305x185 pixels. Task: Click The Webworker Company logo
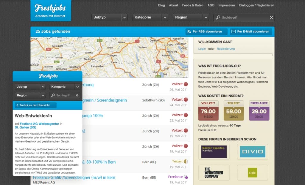click(214, 173)
